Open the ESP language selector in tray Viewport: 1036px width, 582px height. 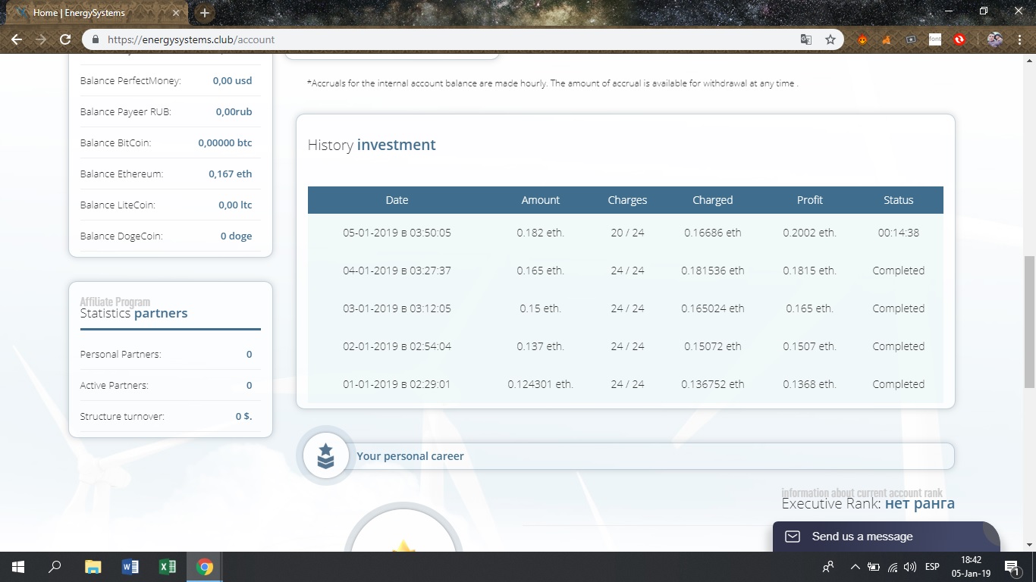[932, 567]
